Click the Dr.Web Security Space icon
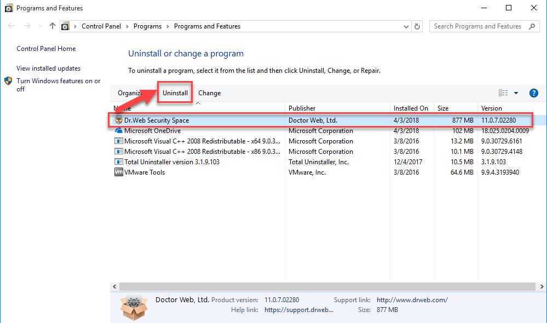This screenshot has height=323, width=547. [x=119, y=120]
